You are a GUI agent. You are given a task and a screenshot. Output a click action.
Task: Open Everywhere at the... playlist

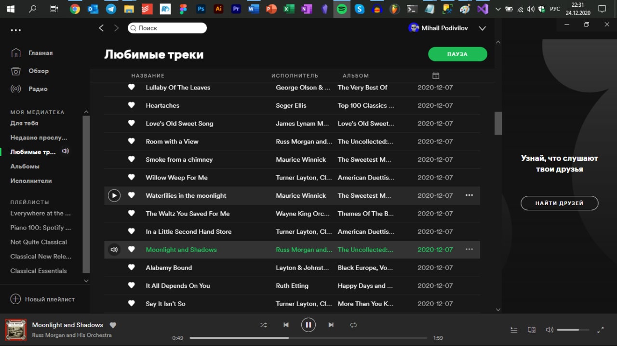(40, 213)
